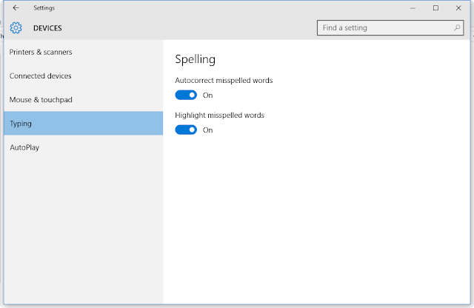Focus the Find a setting search field

[385, 28]
